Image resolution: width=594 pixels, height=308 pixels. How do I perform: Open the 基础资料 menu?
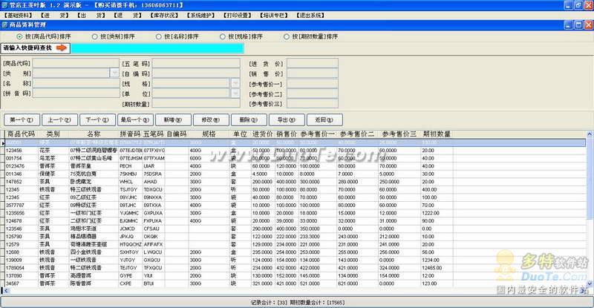click(x=19, y=15)
